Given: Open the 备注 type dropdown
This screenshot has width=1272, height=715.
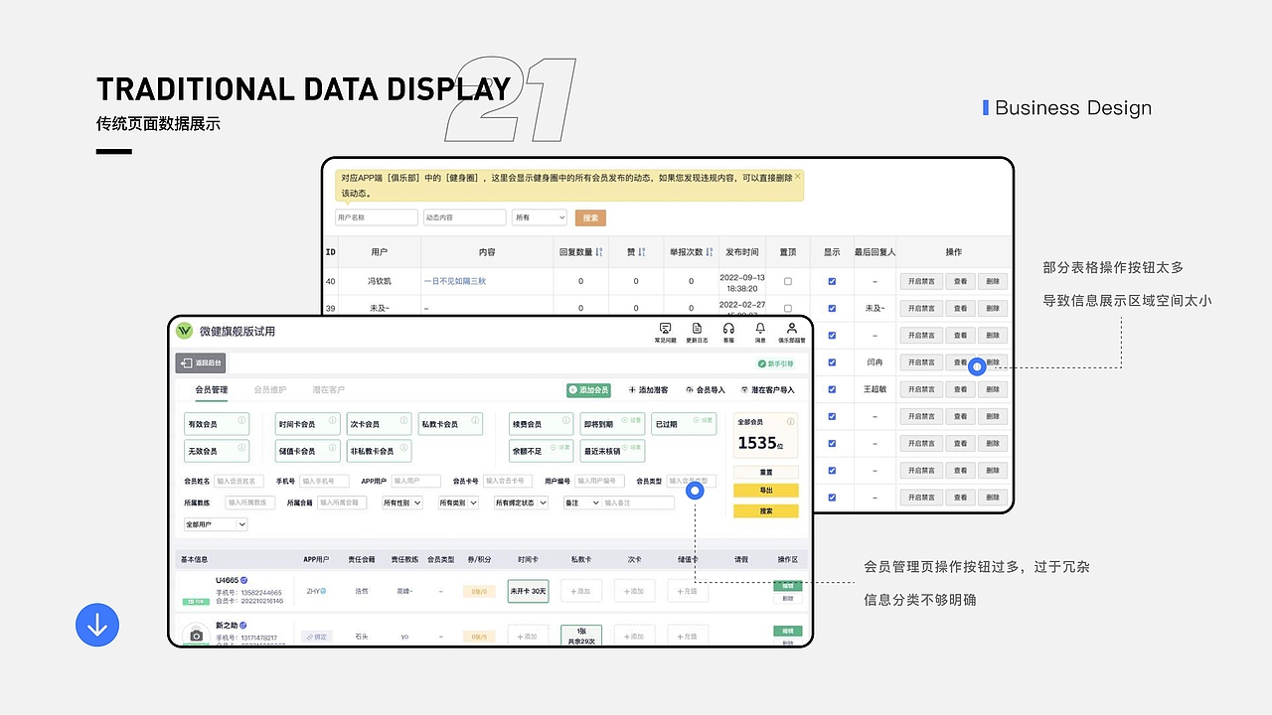Looking at the screenshot, I should [x=582, y=502].
